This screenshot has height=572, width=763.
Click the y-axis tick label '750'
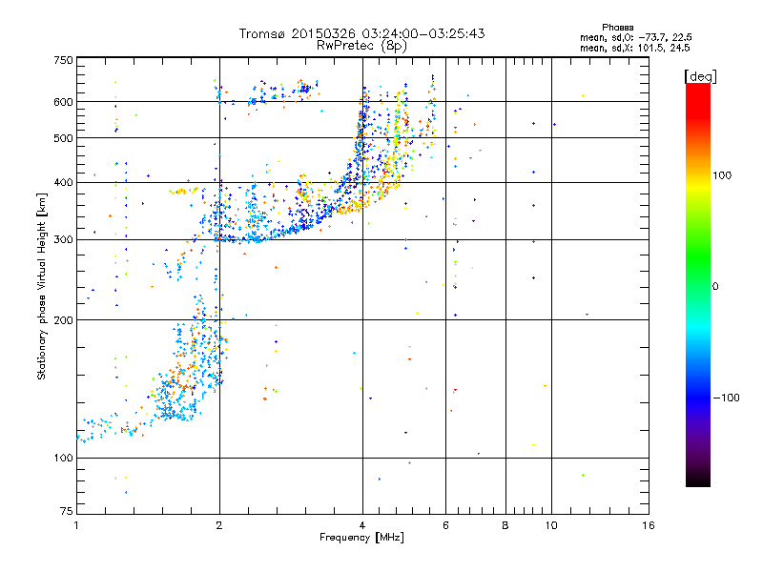[x=63, y=60]
